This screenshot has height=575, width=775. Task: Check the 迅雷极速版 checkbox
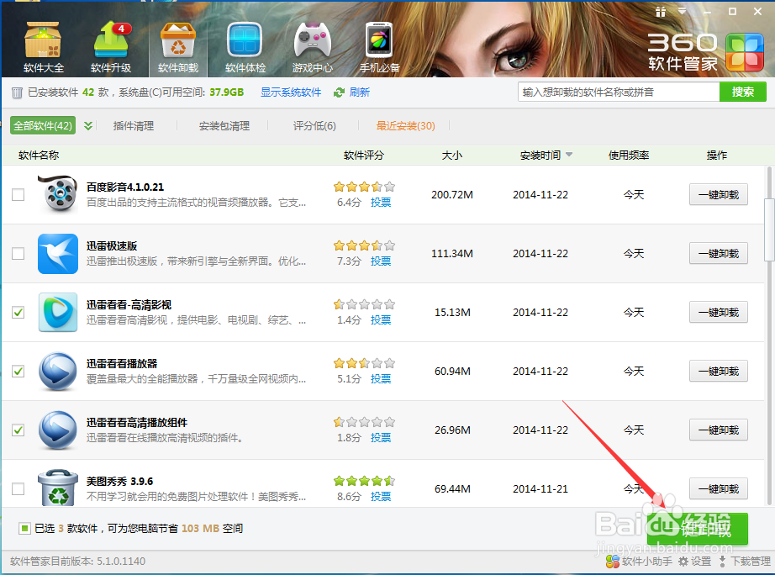(x=18, y=253)
